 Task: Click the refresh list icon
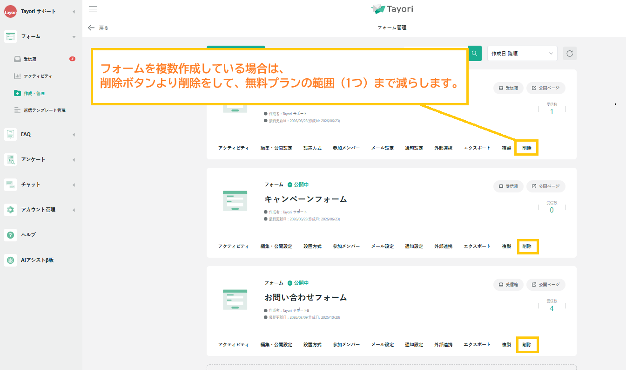tap(570, 54)
